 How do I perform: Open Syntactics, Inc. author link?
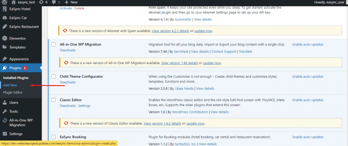coord(185,144)
